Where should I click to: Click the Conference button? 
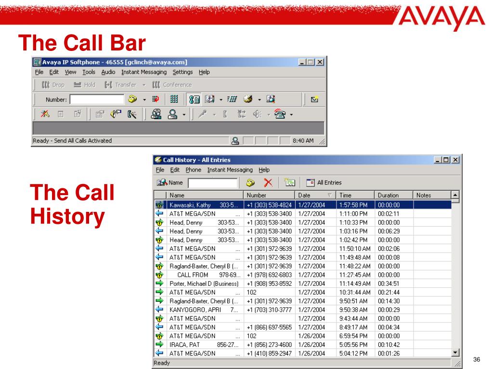click(x=172, y=85)
